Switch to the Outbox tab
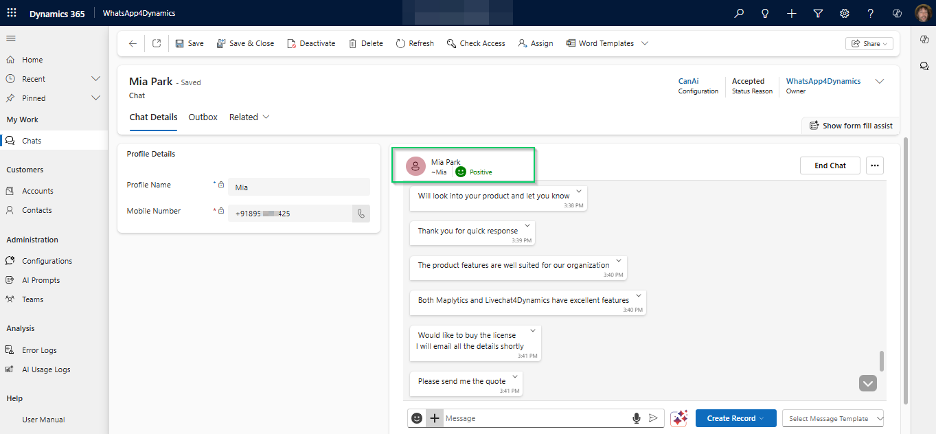Image resolution: width=936 pixels, height=434 pixels. click(203, 117)
